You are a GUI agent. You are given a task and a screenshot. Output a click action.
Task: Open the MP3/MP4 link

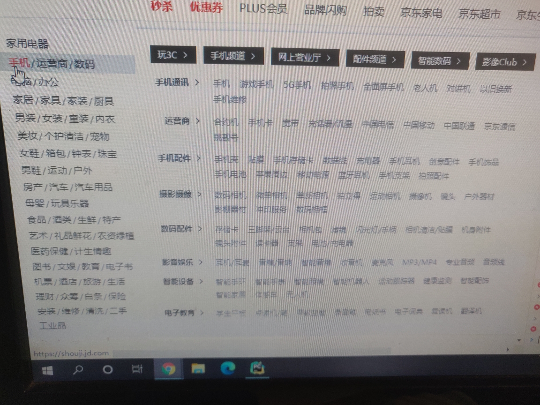point(420,262)
